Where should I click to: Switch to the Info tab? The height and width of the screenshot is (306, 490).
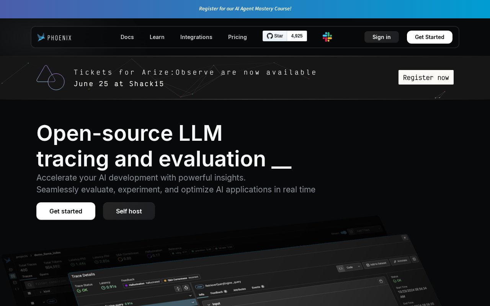point(201,295)
